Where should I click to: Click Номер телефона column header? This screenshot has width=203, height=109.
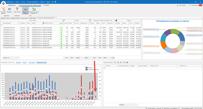coord(144,66)
